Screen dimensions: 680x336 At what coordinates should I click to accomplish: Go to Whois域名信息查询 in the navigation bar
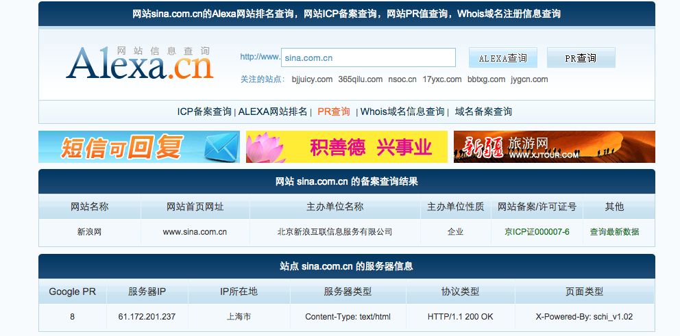(x=402, y=112)
